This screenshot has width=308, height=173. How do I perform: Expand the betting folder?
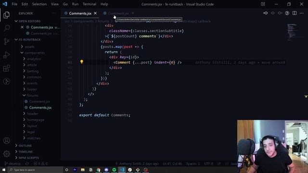33,71
